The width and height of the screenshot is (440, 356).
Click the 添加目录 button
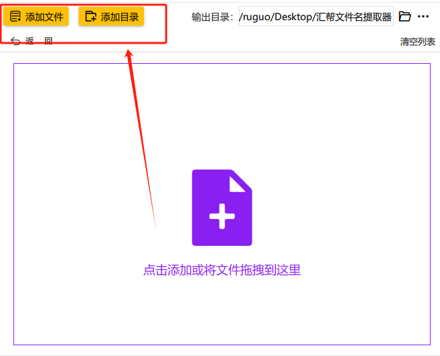click(111, 17)
